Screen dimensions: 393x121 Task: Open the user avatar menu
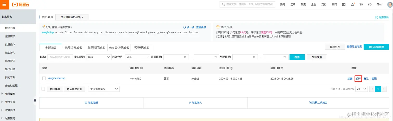click(390, 4)
